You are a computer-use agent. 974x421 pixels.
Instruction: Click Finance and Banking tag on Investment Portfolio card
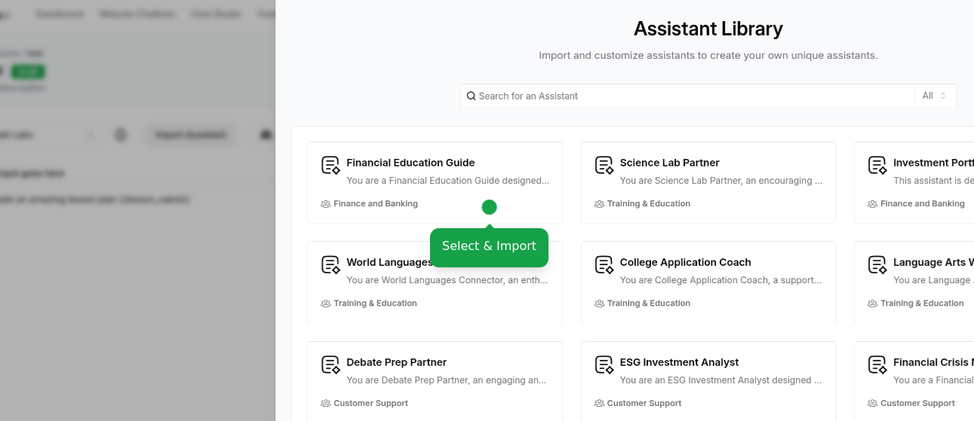pyautogui.click(x=923, y=204)
